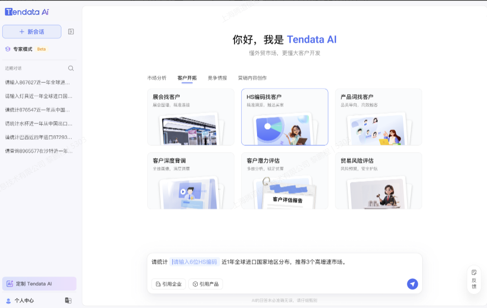Select the 产品词找客户 card

tap(378, 117)
